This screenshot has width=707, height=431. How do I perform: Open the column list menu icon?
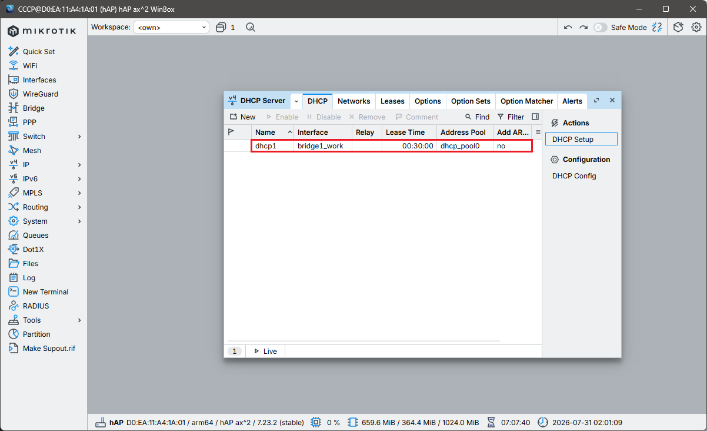pos(538,132)
